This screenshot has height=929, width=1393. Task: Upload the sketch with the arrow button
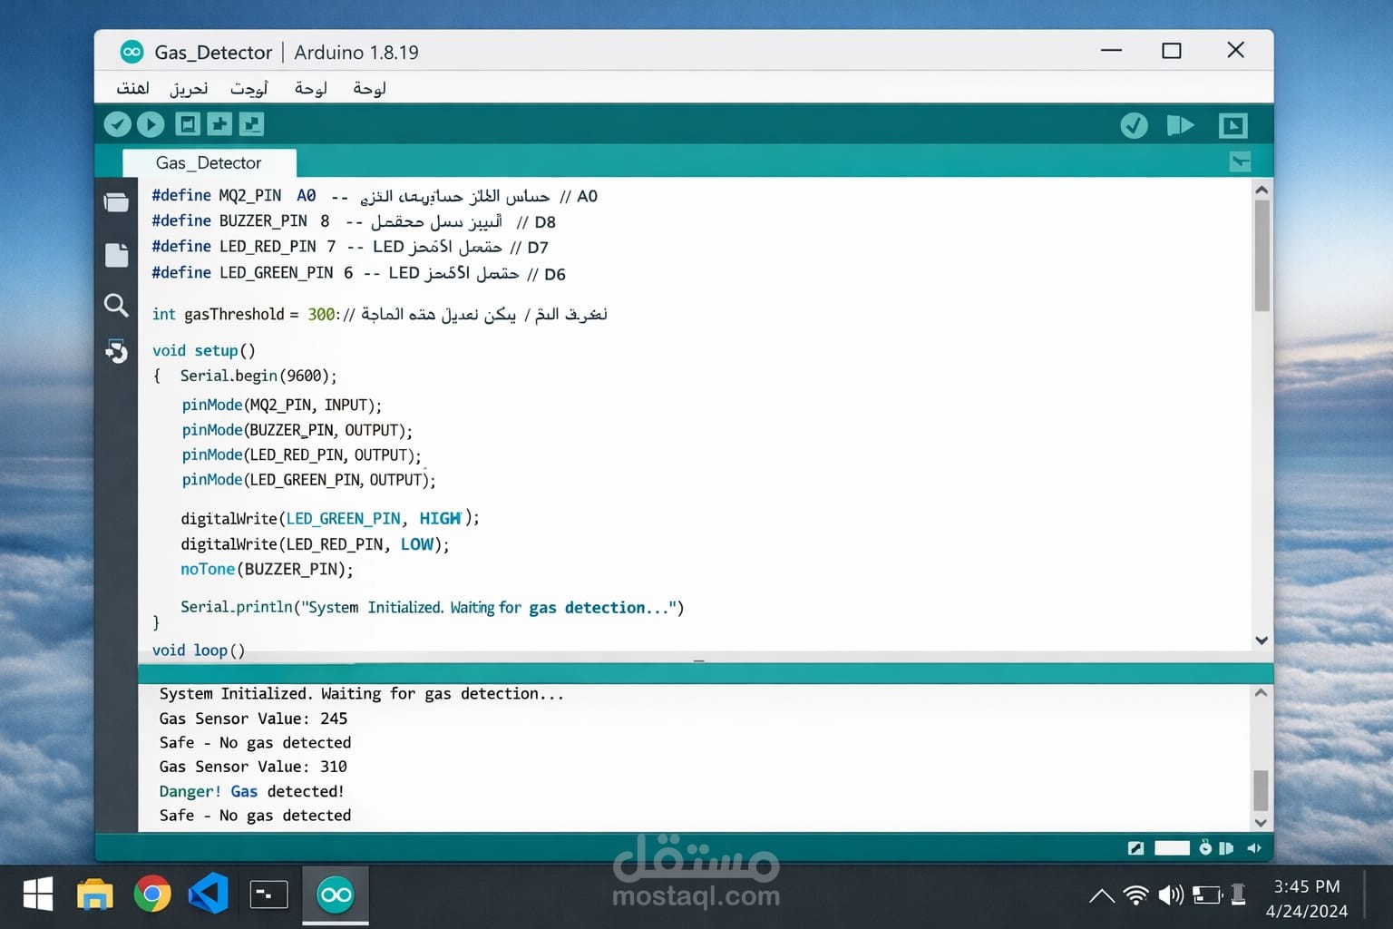coord(151,124)
